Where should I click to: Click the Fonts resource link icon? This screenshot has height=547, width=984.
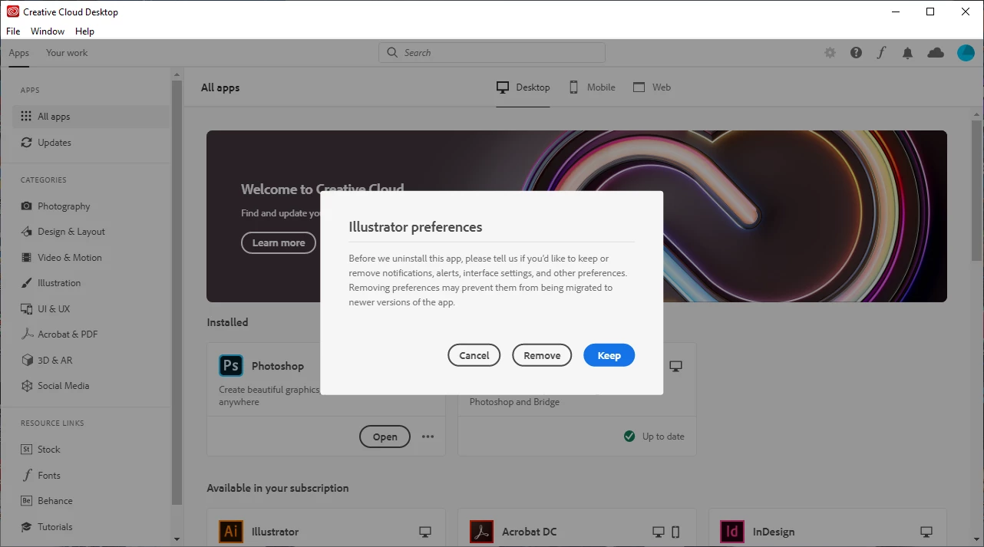coord(27,476)
